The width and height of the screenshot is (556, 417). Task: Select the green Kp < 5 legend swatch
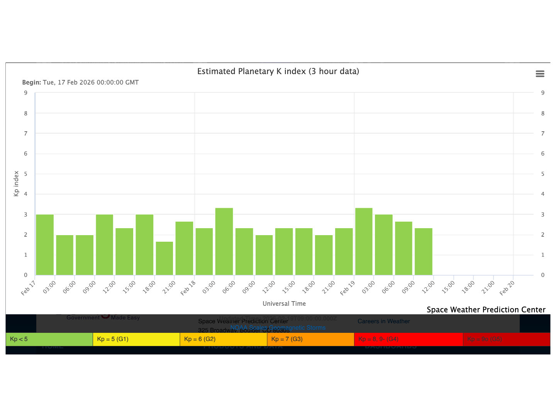point(49,339)
